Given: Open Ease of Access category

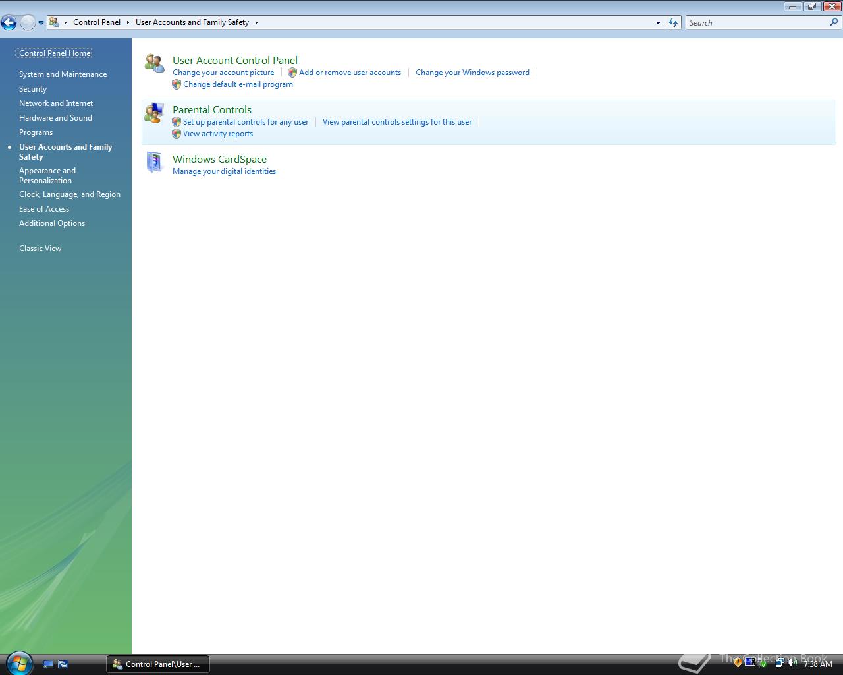Looking at the screenshot, I should (44, 209).
